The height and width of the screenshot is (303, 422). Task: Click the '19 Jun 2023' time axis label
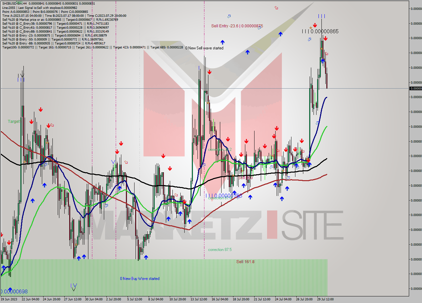9,299
